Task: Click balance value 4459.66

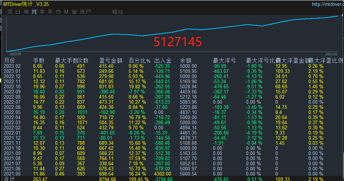Action: [x=188, y=92]
